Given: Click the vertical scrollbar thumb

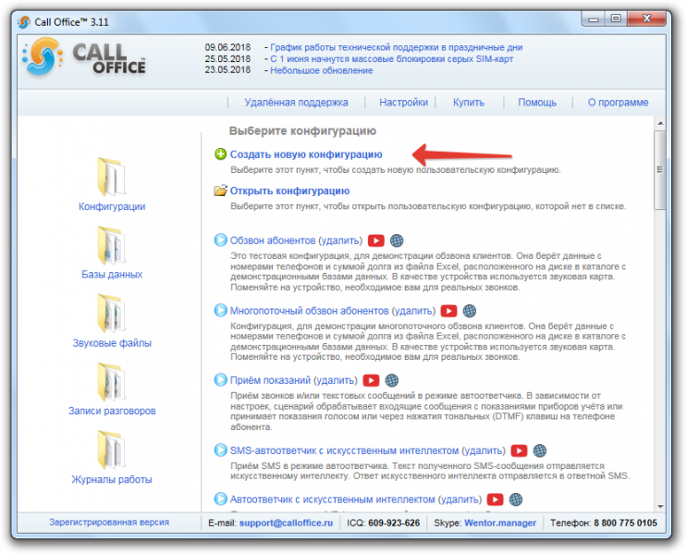Looking at the screenshot, I should coord(660,170).
